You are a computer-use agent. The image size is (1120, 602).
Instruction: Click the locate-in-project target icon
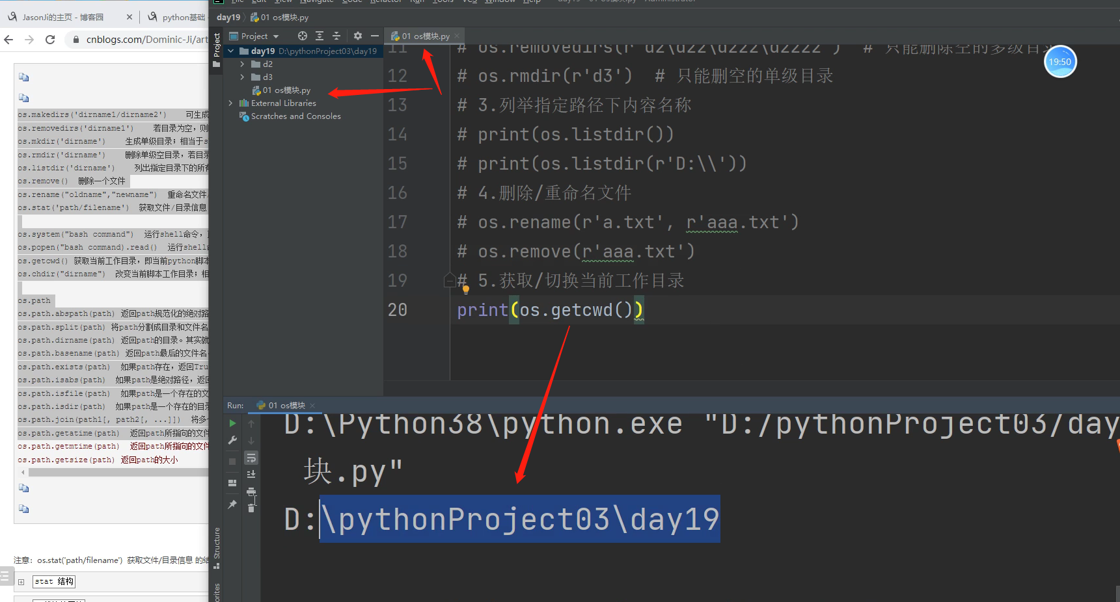(302, 36)
